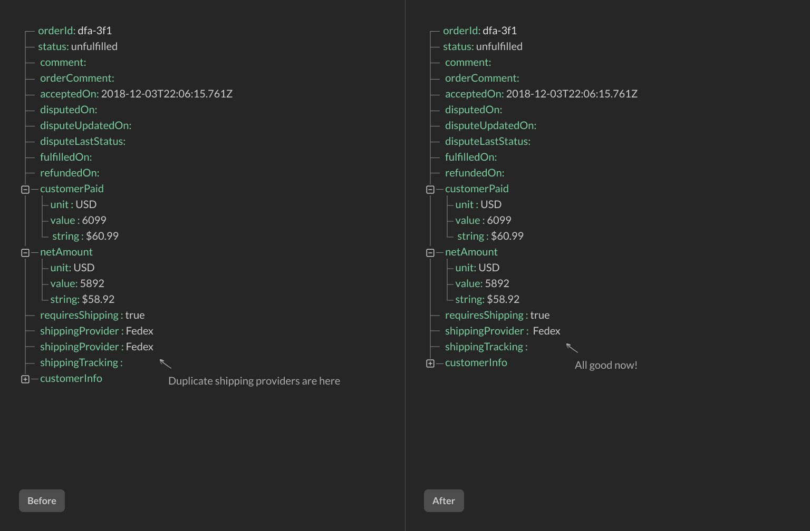Select the shippingTracking field in After panel
Screen dimensions: 810x531
click(486, 347)
